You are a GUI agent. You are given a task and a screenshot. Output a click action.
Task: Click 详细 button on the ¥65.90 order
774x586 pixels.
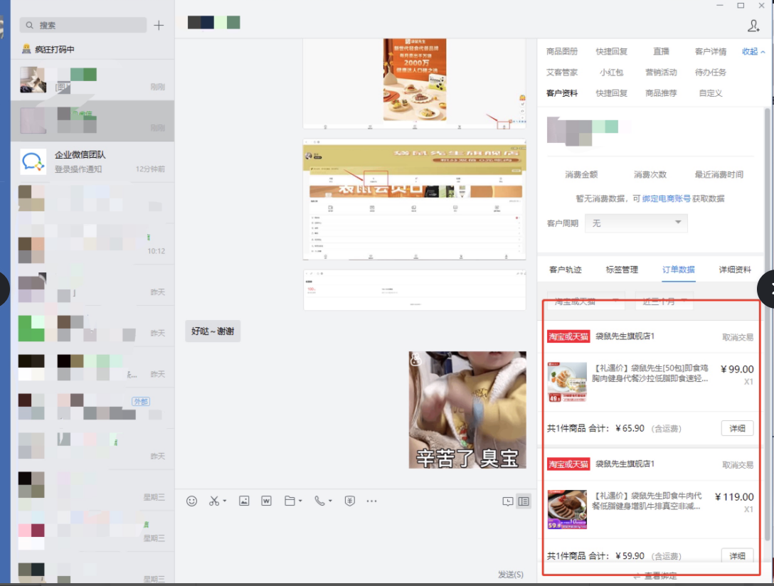737,428
